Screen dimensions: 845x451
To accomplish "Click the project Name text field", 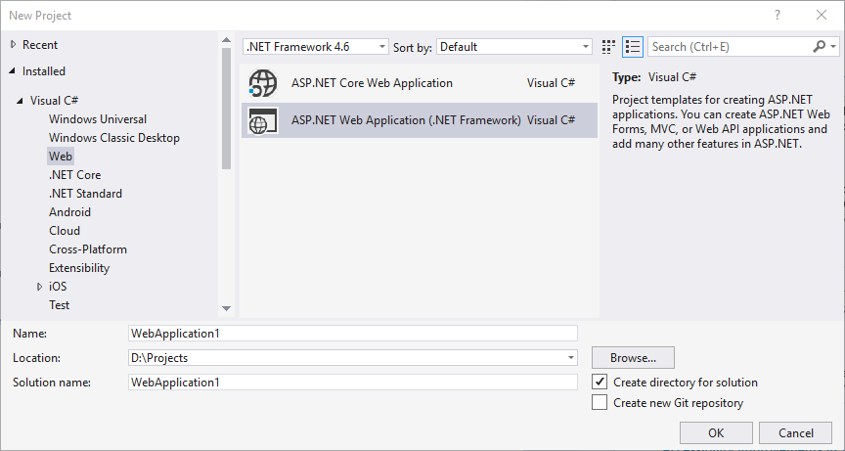I will pos(352,334).
